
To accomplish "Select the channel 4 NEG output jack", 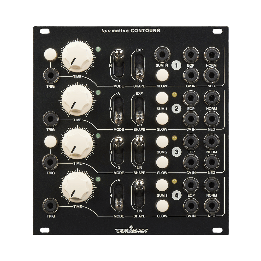I will 212,206.
